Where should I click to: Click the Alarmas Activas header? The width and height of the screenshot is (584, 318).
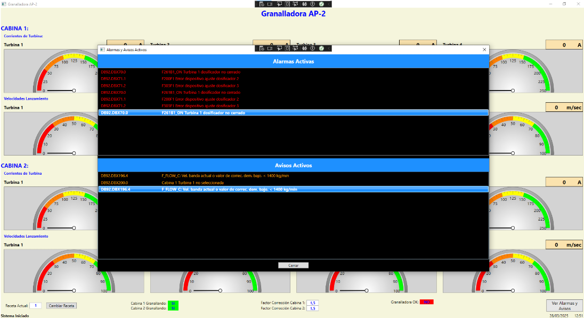(293, 61)
